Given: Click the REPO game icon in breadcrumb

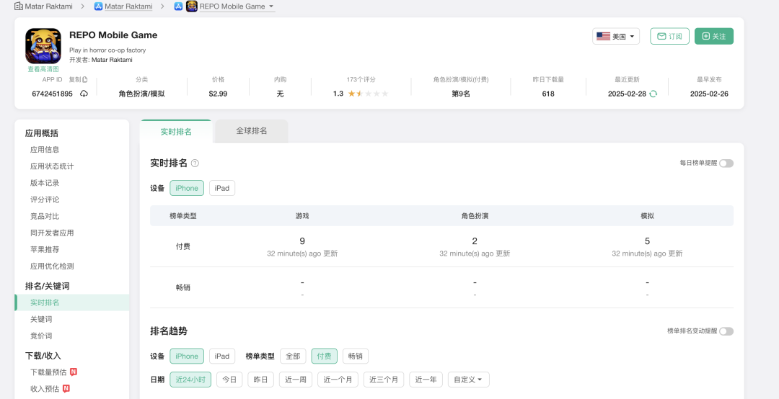Looking at the screenshot, I should [192, 6].
